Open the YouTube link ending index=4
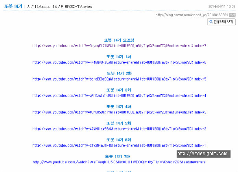Image resolution: width=238 pixels, height=172 pixels. tap(119, 96)
